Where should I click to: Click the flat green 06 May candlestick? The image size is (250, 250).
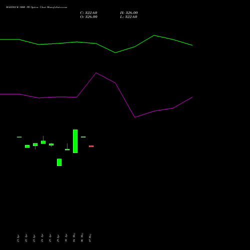[83, 137]
